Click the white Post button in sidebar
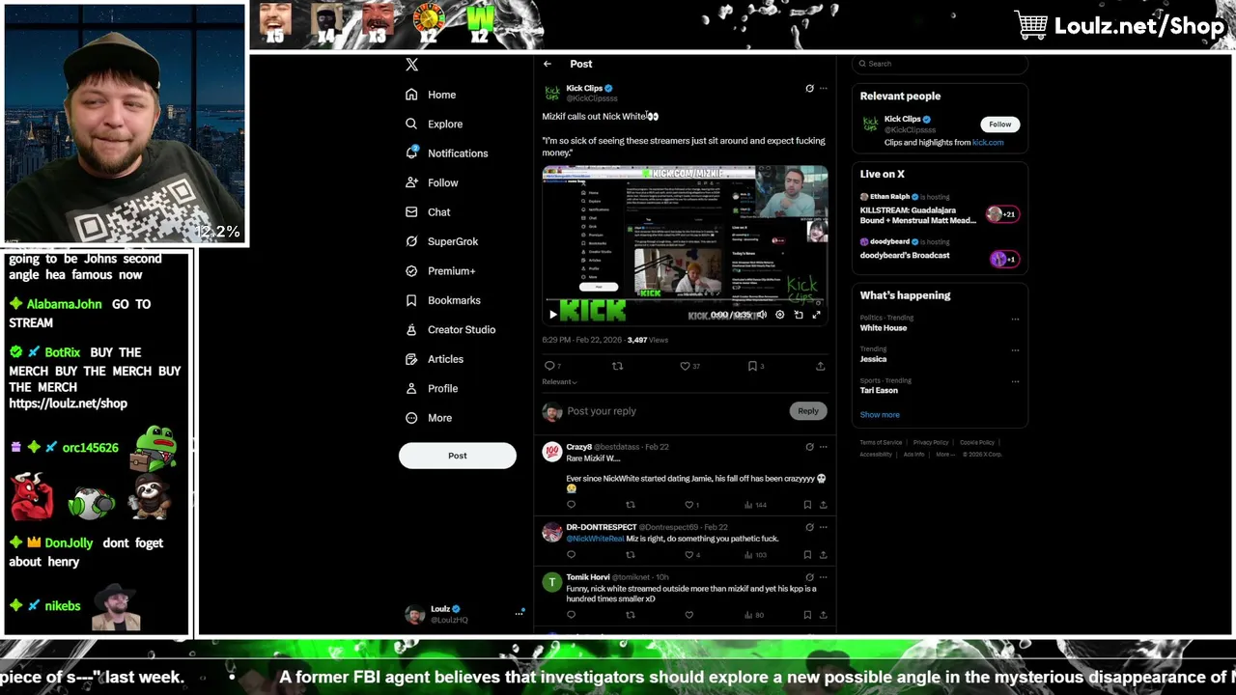1236x695 pixels. click(458, 456)
